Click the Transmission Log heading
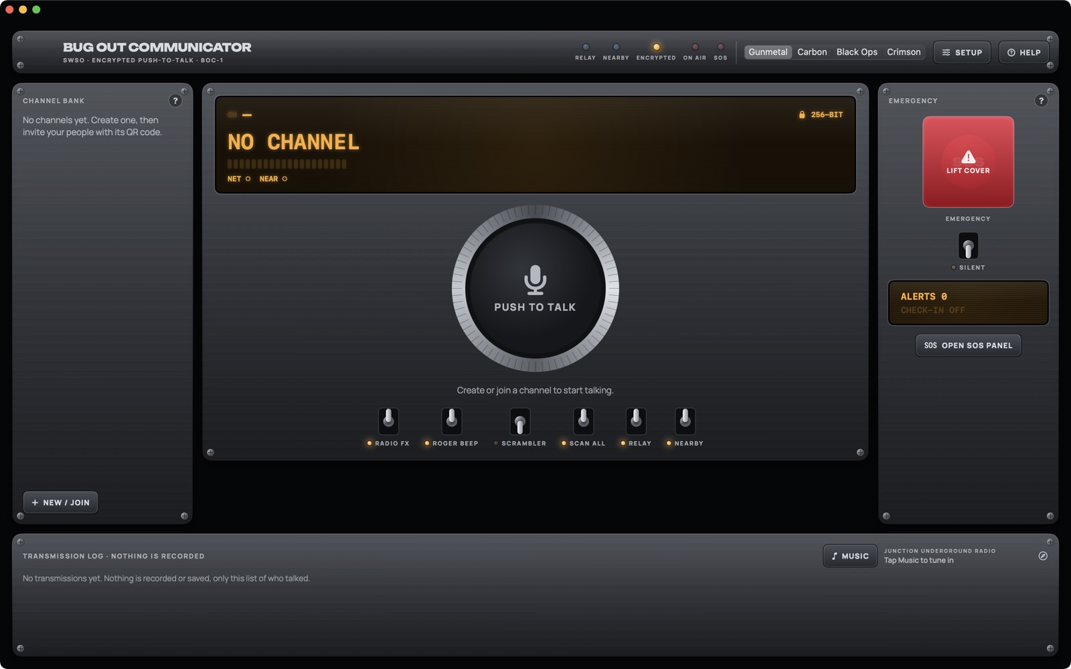Viewport: 1071px width, 669px height. coord(113,556)
